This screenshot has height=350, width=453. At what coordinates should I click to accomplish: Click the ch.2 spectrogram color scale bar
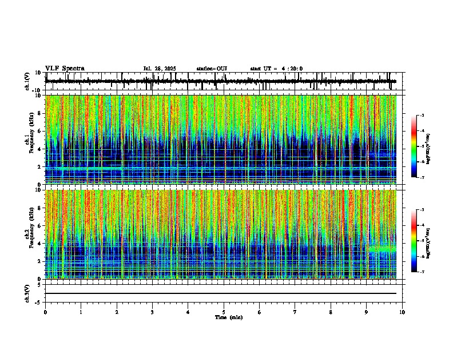tap(414, 241)
